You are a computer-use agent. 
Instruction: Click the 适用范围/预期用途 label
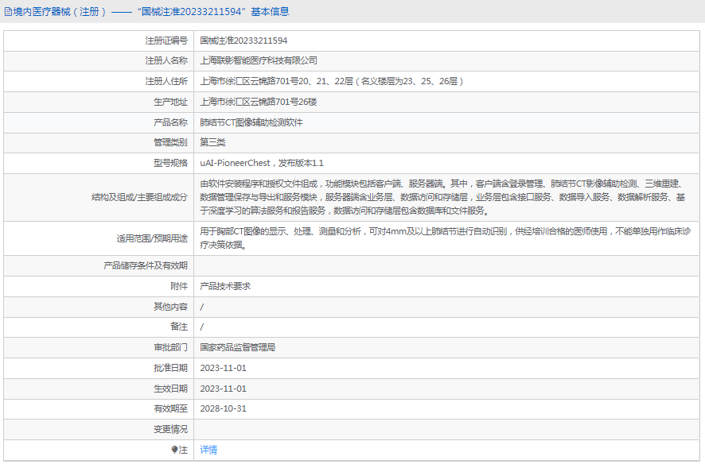tap(152, 238)
